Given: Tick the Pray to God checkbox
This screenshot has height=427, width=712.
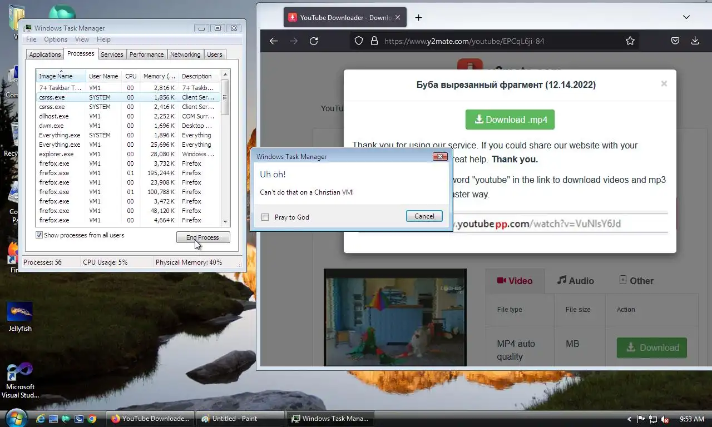Looking at the screenshot, I should pyautogui.click(x=265, y=217).
